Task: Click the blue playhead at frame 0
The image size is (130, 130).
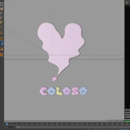Action: [x=7, y=124]
